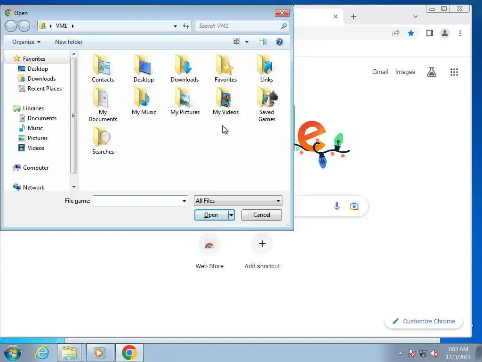Viewport: 482px width, 362px height.
Task: Click Customize Chrome button
Action: click(424, 321)
